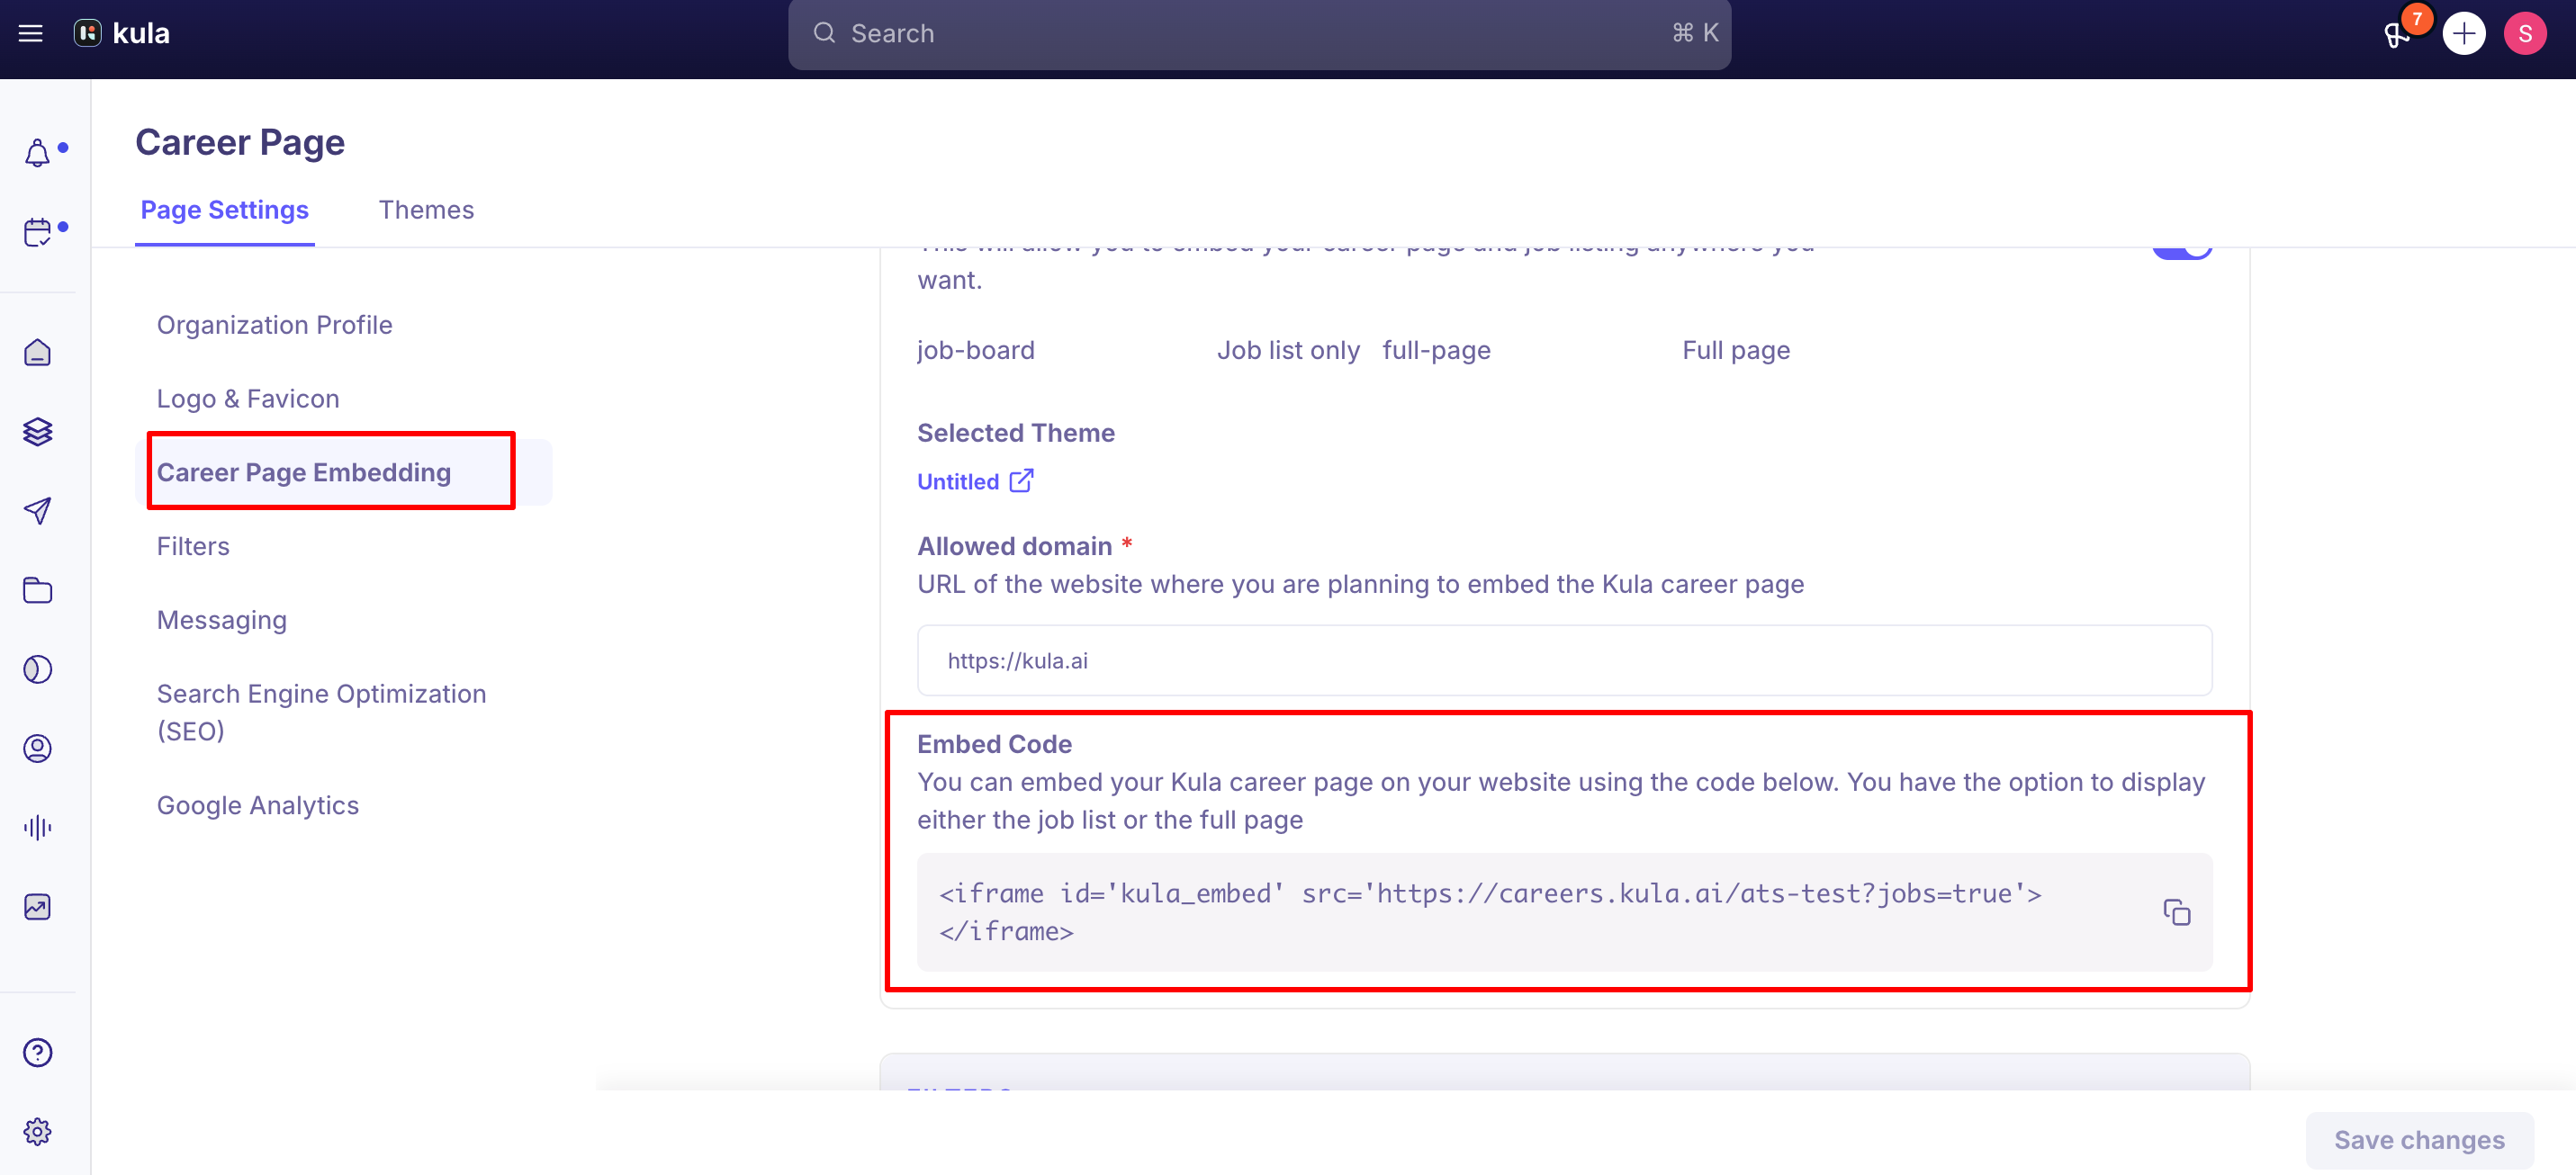Open the Messaging settings section
Image resolution: width=2576 pixels, height=1175 pixels.
[x=222, y=620]
